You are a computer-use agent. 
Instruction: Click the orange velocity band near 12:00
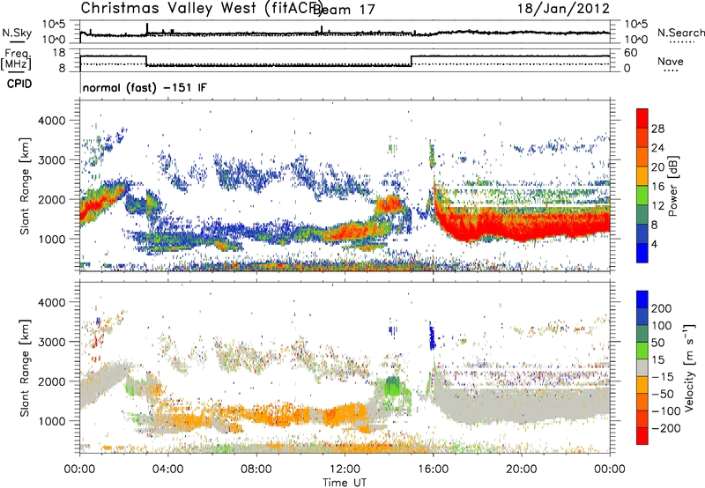pyautogui.click(x=346, y=413)
